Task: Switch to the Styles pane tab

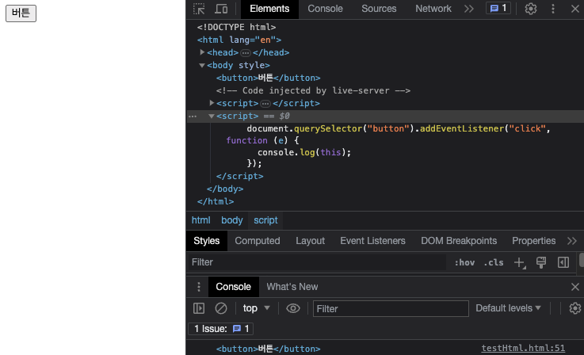Action: tap(206, 241)
